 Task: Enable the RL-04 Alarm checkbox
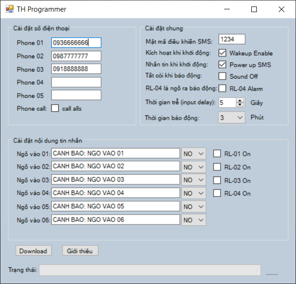[x=222, y=88]
